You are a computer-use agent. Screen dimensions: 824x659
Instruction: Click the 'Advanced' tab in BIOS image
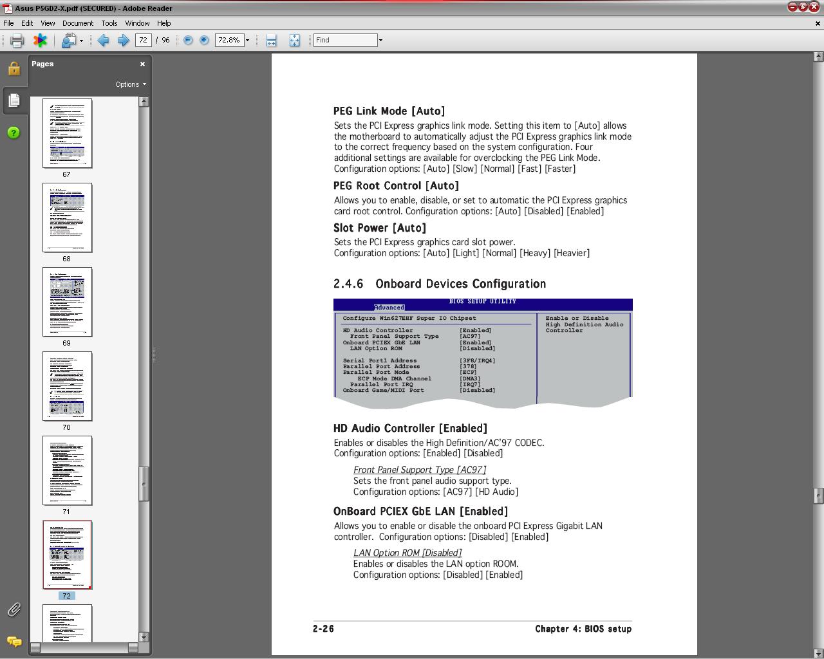click(389, 308)
